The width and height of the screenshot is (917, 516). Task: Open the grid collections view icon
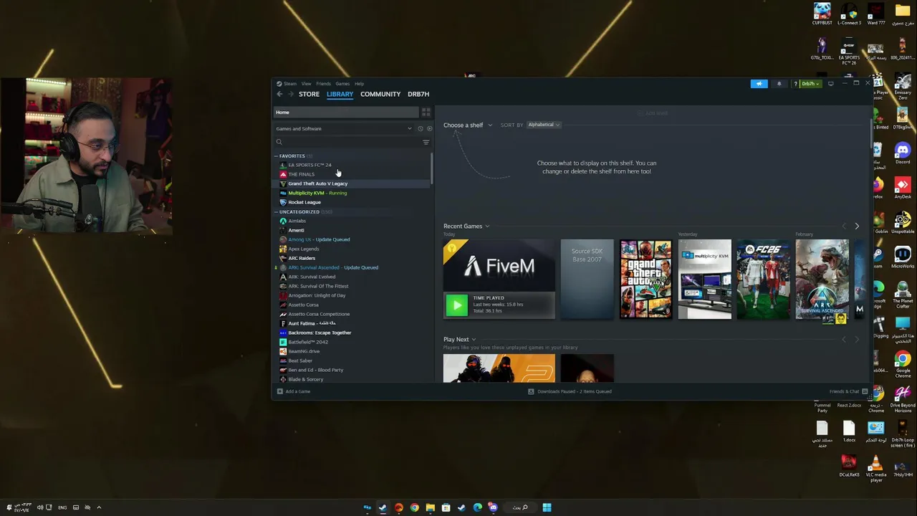[426, 113]
